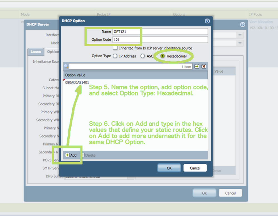Click the magnifier search icon in filter bar

tap(66, 67)
